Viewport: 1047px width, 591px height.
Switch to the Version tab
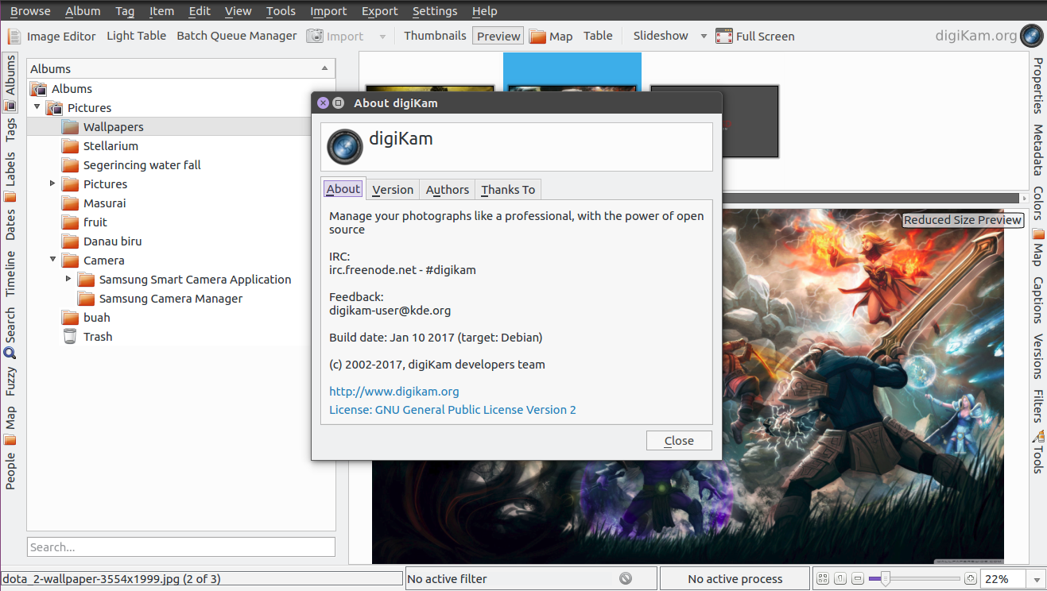click(393, 189)
